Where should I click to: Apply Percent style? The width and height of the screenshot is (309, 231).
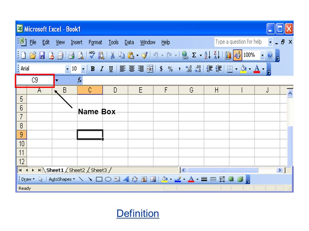click(x=170, y=69)
